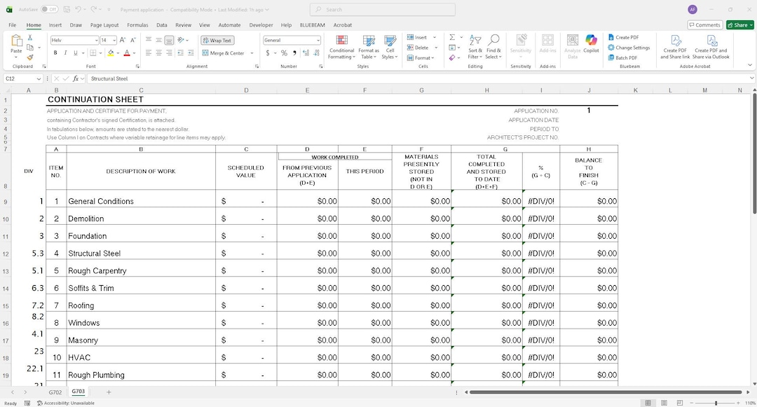Decrease font size with the smaller A icon
The image size is (757, 407).
pyautogui.click(x=132, y=41)
